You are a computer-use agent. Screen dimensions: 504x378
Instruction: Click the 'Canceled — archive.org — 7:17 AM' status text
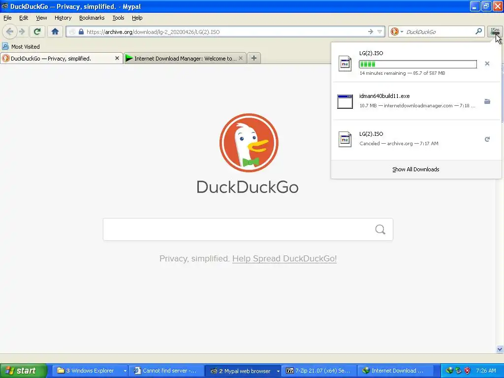click(x=399, y=143)
